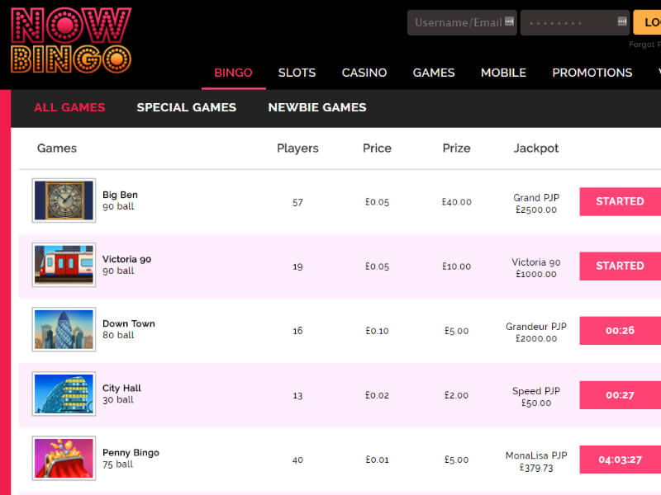Click the STARTED button for Victoria 90
The width and height of the screenshot is (661, 495).
(x=621, y=266)
